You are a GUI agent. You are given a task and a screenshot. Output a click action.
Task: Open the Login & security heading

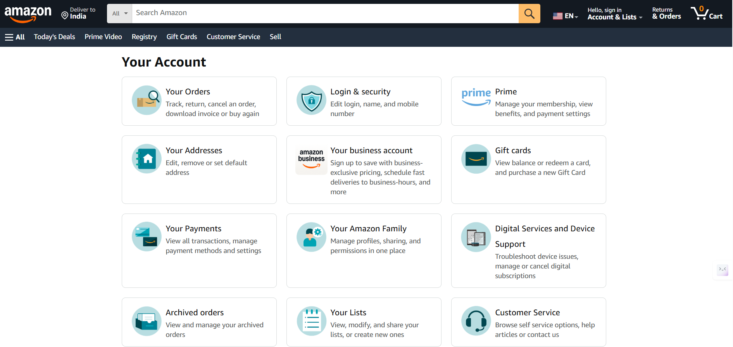coord(360,92)
